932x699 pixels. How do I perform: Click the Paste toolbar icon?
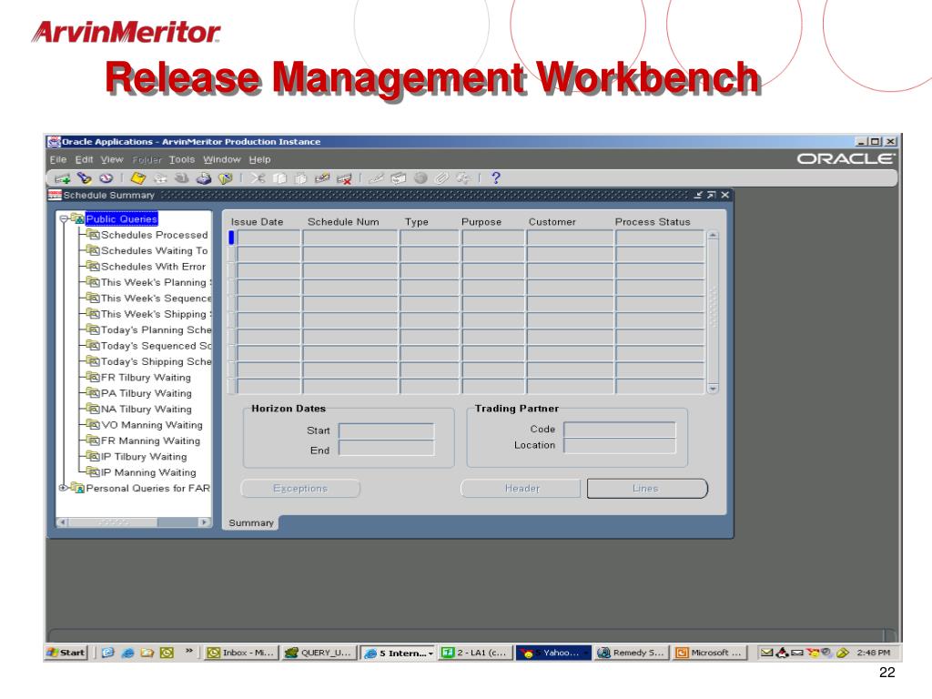click(300, 178)
